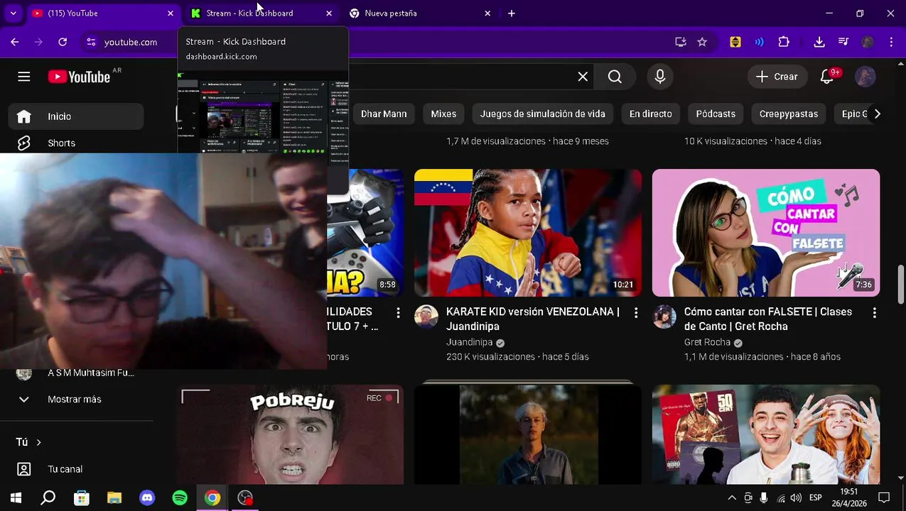Run search with the magnifier button
The height and width of the screenshot is (511, 906).
(x=615, y=77)
